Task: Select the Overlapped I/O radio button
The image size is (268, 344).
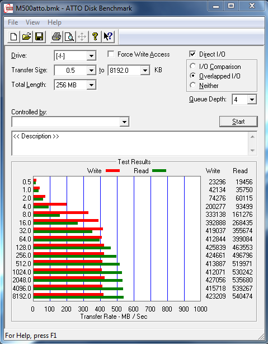Action: [193, 76]
